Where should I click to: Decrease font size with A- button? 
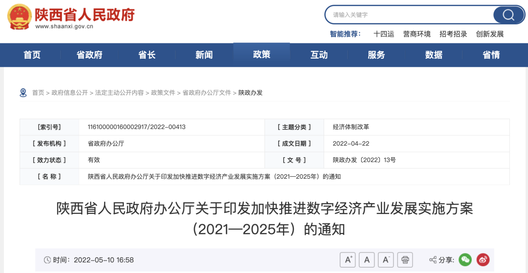click(x=386, y=259)
